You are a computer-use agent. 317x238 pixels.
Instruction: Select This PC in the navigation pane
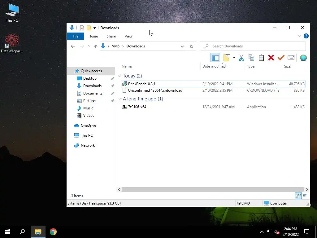point(87,135)
